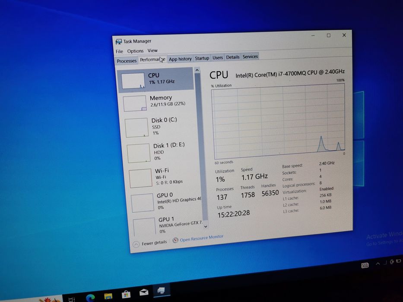This screenshot has height=302, width=403.
Task: Click the sidebar scroll down arrow
Action: [x=205, y=226]
